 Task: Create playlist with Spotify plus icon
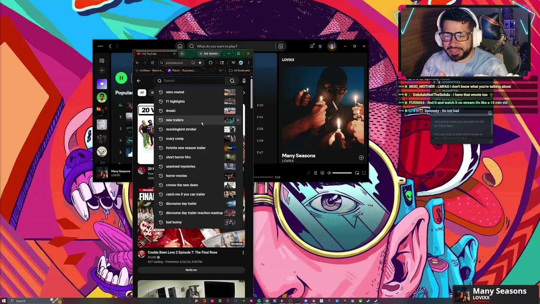coord(102,70)
